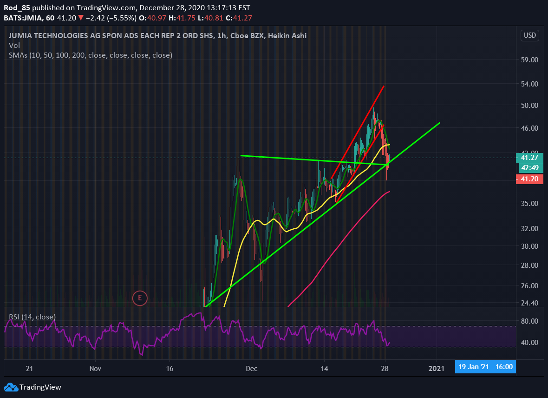Click the JUMIA TECHNOLOGIES chart title

157,35
